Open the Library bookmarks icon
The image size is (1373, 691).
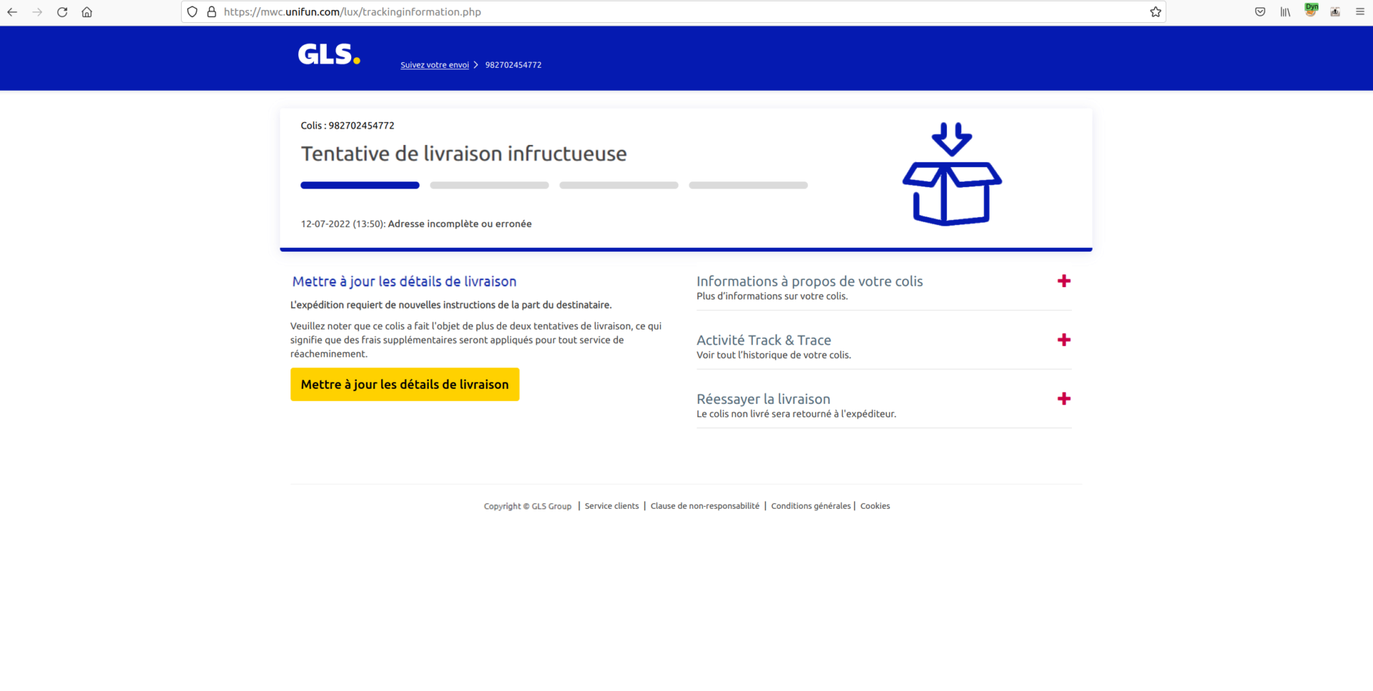point(1285,12)
